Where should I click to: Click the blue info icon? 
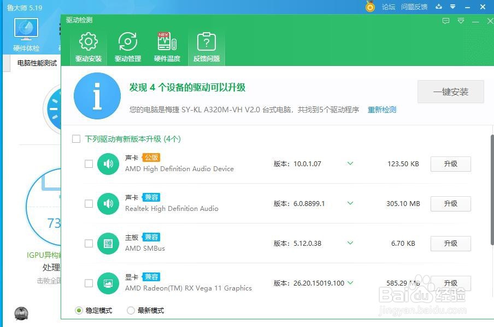[x=97, y=96]
